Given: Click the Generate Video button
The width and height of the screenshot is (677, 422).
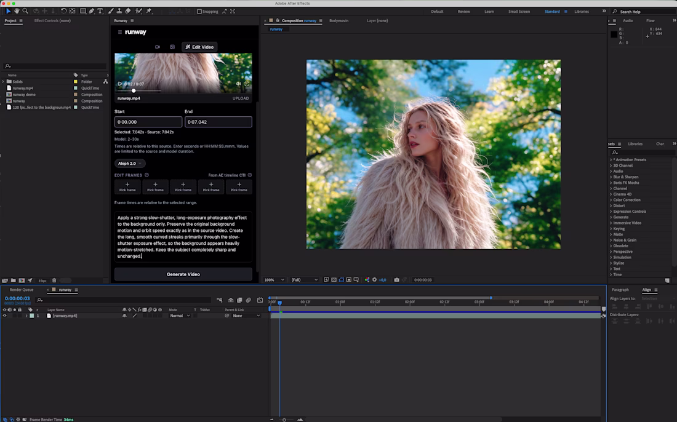Looking at the screenshot, I should click(183, 274).
